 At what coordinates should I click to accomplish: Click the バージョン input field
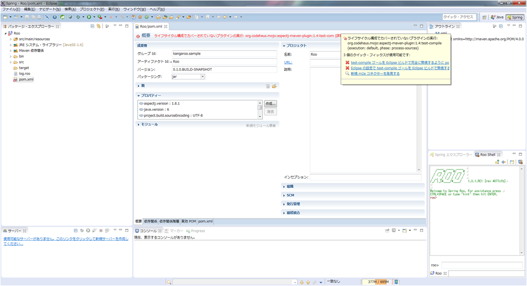224,70
